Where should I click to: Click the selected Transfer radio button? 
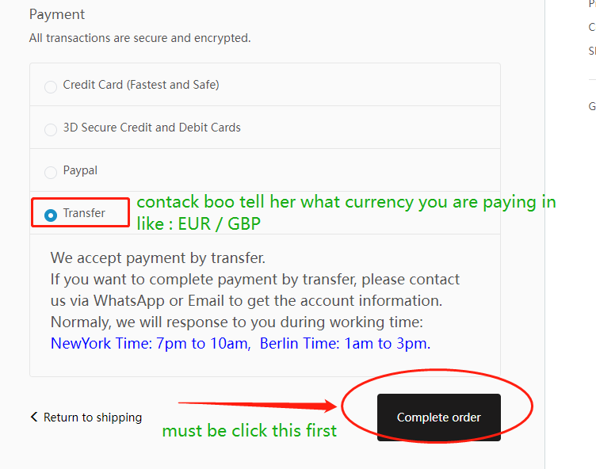coord(51,215)
